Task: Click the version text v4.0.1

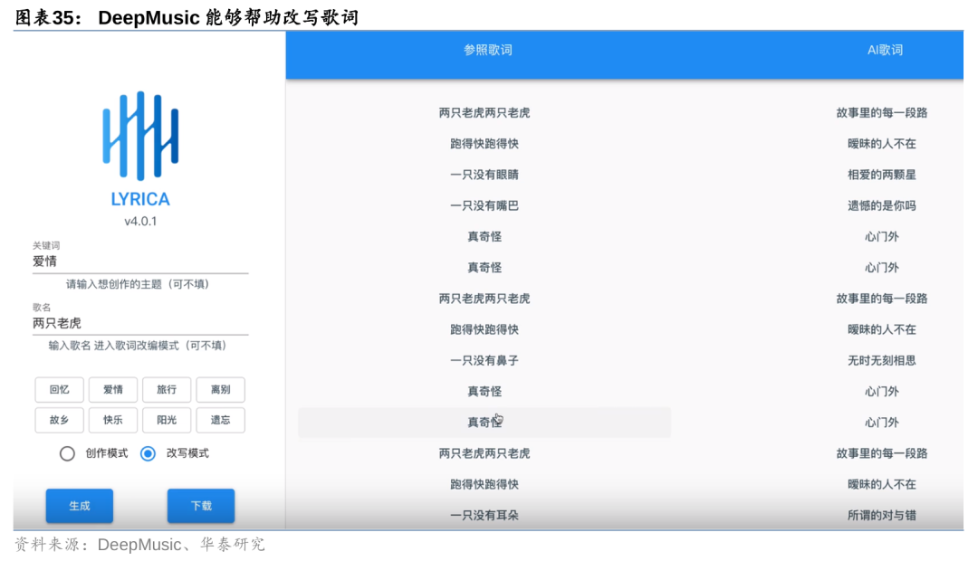Action: pos(140,222)
